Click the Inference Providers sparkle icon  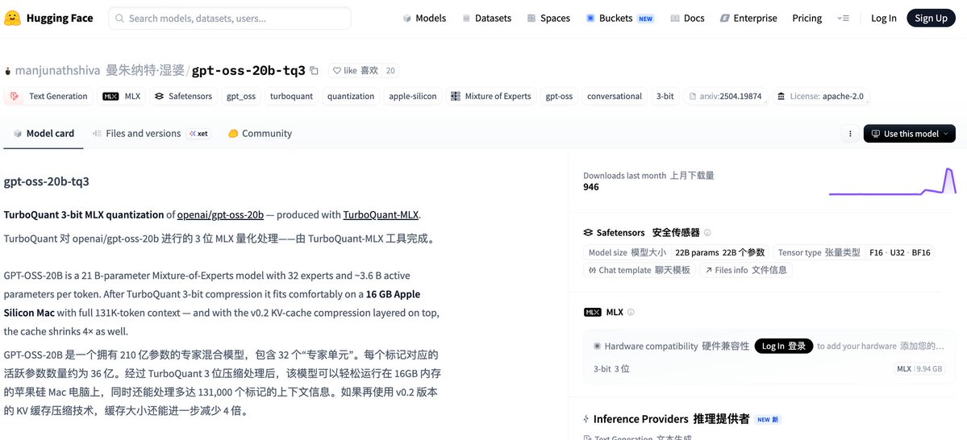pos(586,419)
